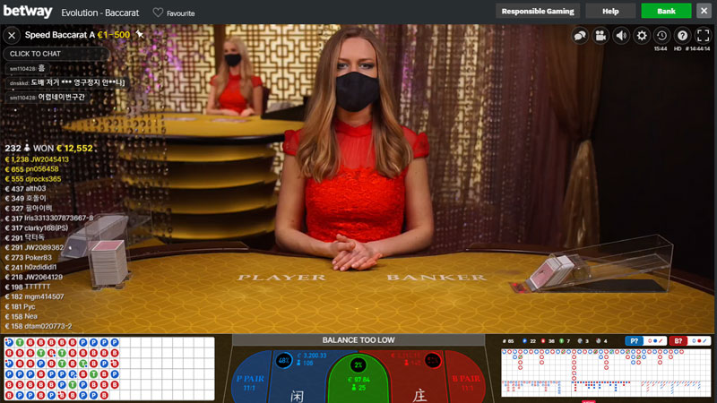The width and height of the screenshot is (717, 403).
Task: Click the banker percentage circle
Action: (432, 361)
